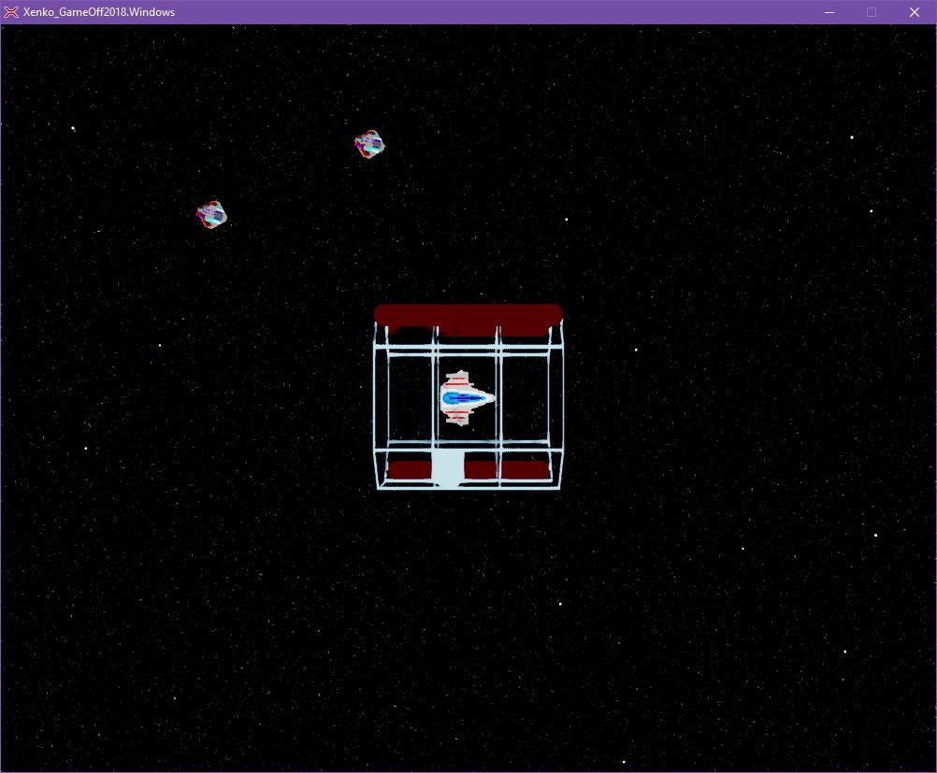
Task: Click the lower-left enemy ship
Action: pos(211,215)
